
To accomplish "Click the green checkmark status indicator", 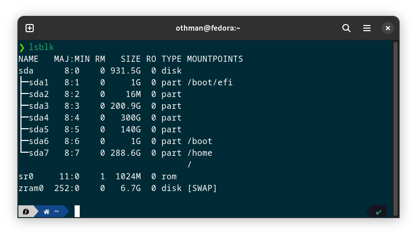I will coord(378,211).
